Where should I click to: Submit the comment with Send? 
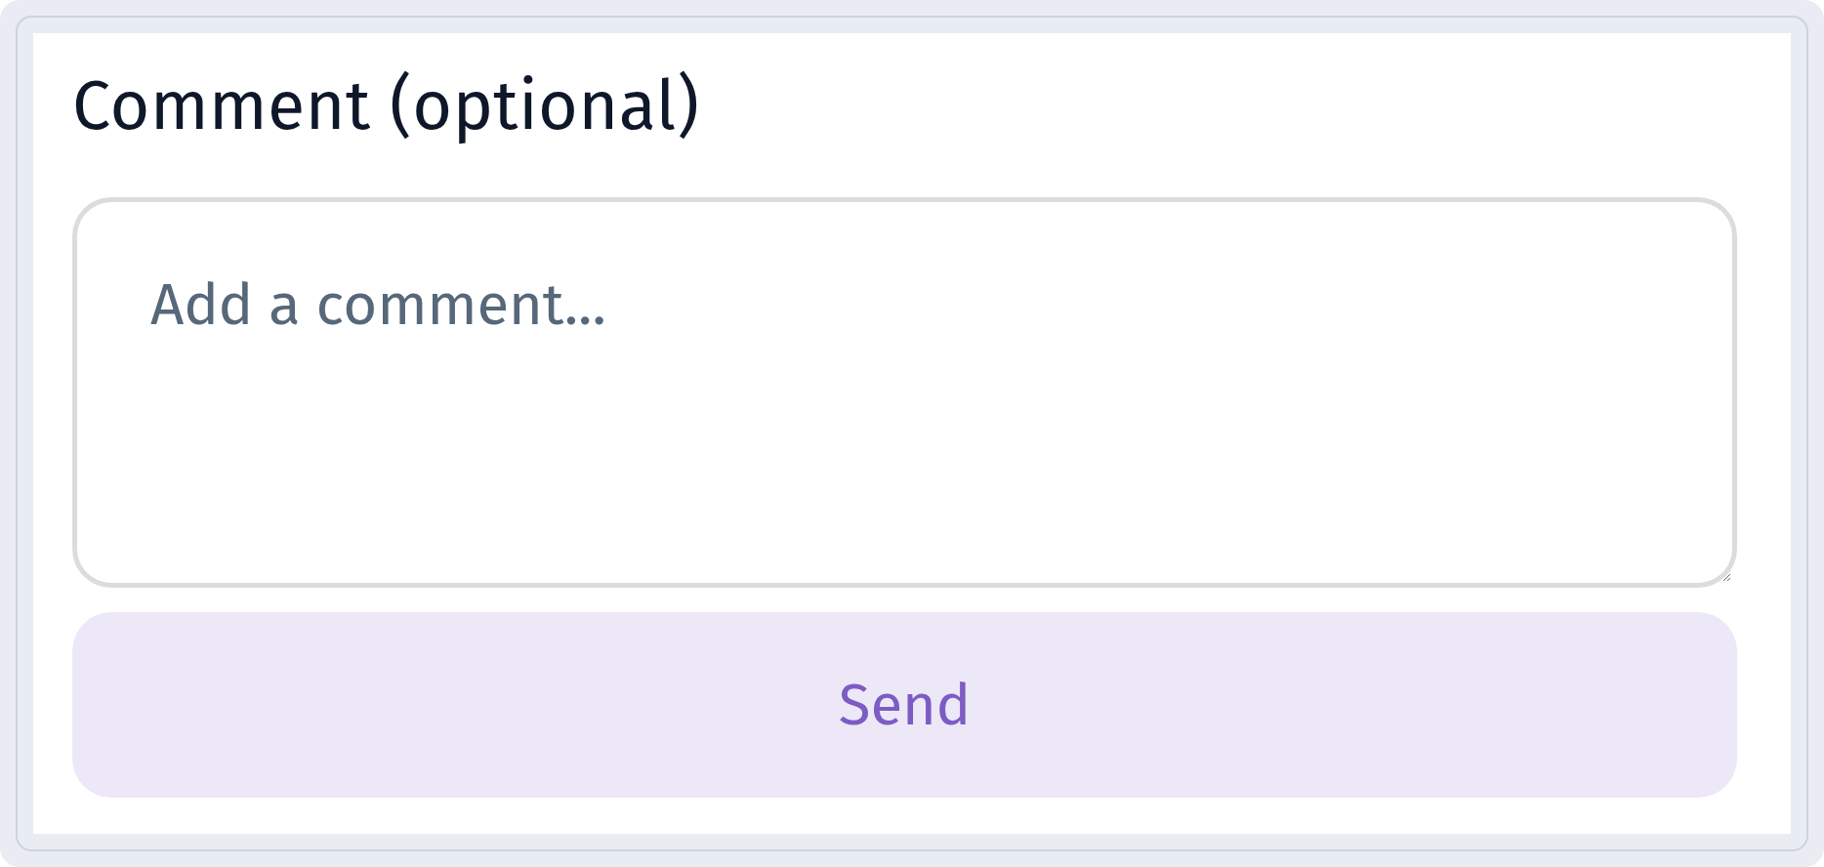click(904, 705)
